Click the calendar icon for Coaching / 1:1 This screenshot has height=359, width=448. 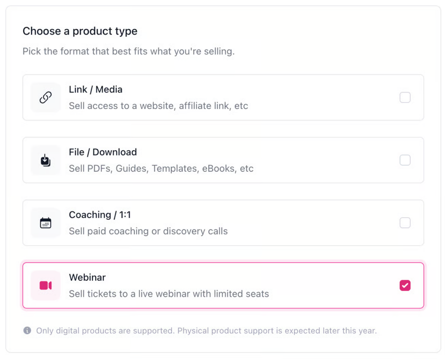click(45, 223)
